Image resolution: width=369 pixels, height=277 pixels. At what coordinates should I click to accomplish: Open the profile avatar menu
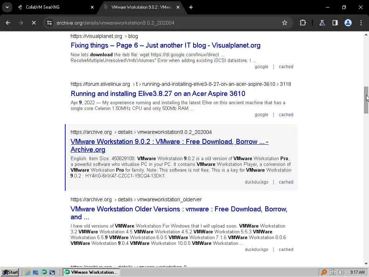[348, 23]
